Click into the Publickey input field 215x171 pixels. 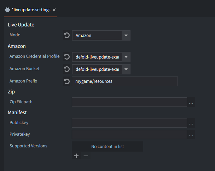pos(129,123)
